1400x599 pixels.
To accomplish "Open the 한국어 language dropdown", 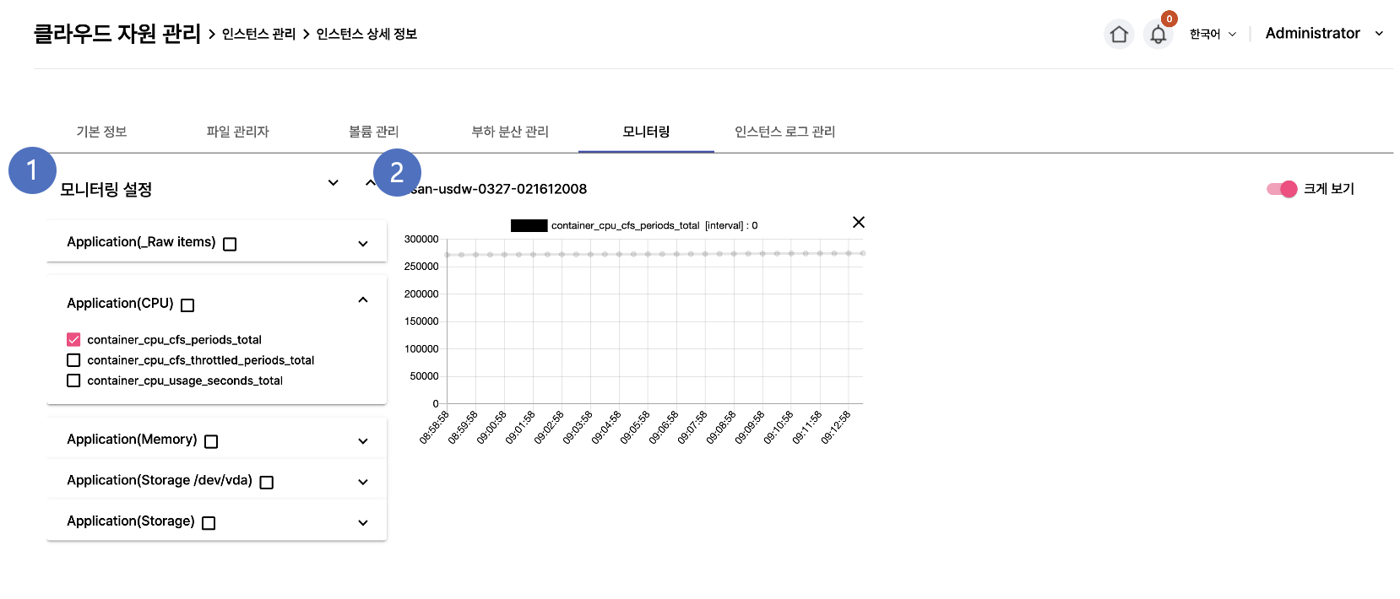I will 1212,35.
